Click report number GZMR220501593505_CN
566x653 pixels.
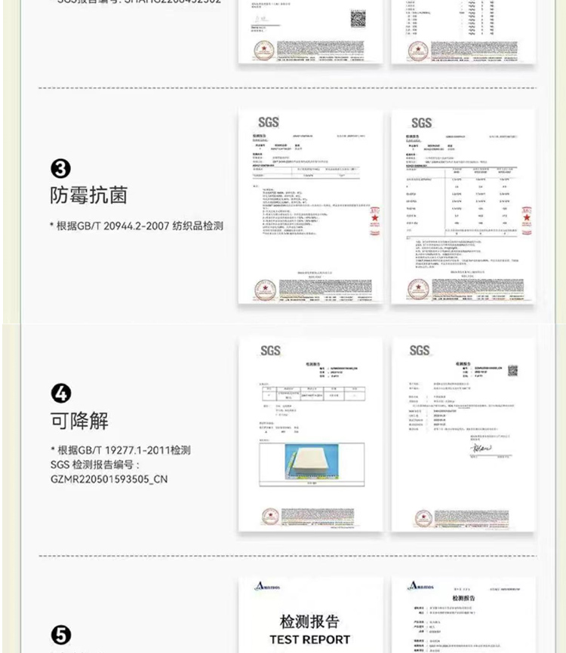[x=108, y=479]
